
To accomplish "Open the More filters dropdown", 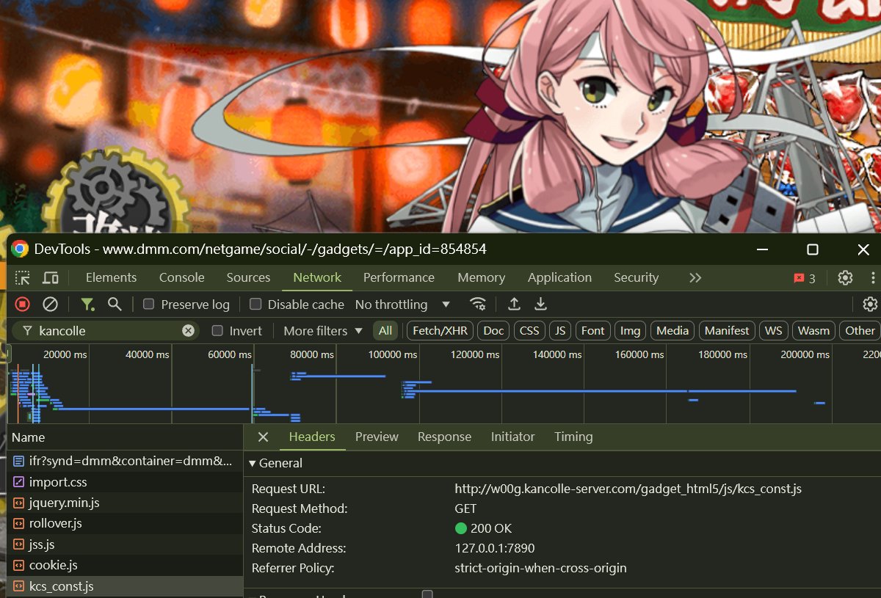I will 323,331.
